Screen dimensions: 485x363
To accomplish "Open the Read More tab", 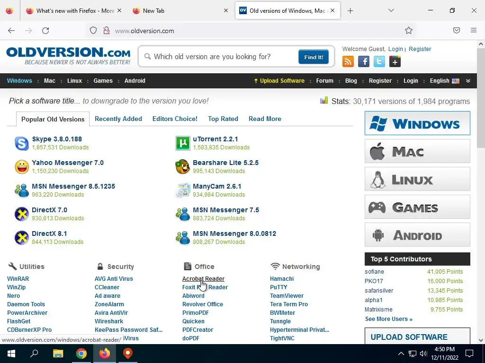I will [x=265, y=119].
